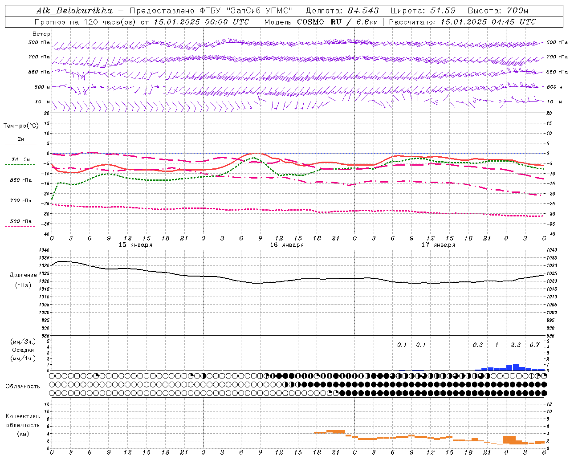This screenshot has width=570, height=456.
Task: Click the (мм/3ч.) precipitation unit label
Action: pos(23,342)
